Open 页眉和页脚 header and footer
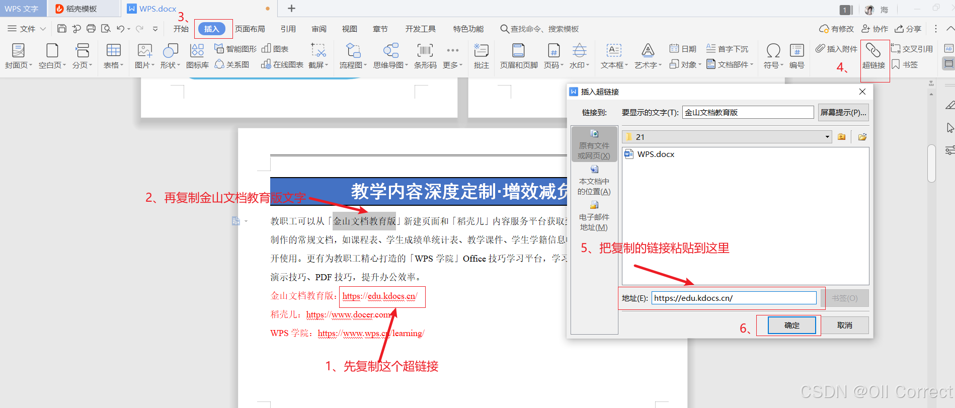Viewport: 955px width, 408px height. coord(518,56)
